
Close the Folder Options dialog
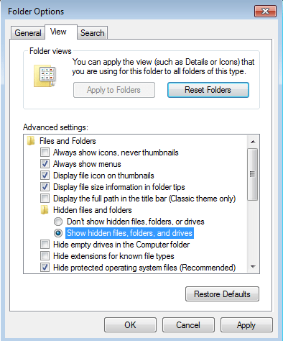(x=265, y=12)
